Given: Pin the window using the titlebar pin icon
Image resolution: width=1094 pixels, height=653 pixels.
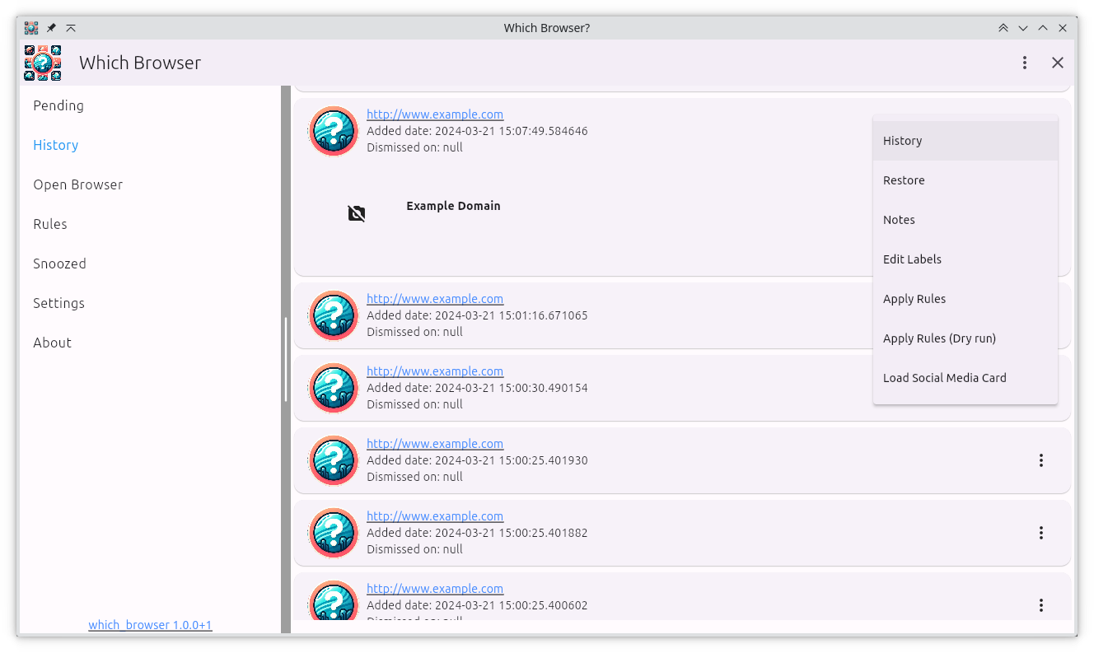Looking at the screenshot, I should [x=50, y=27].
